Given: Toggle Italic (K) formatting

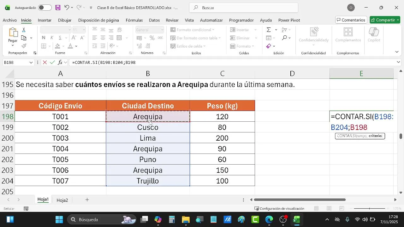Looking at the screenshot, I should pyautogui.click(x=51, y=38).
